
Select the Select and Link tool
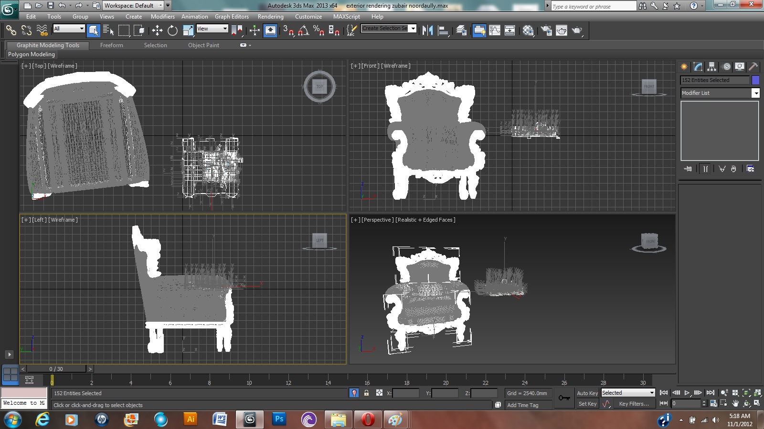tap(11, 31)
